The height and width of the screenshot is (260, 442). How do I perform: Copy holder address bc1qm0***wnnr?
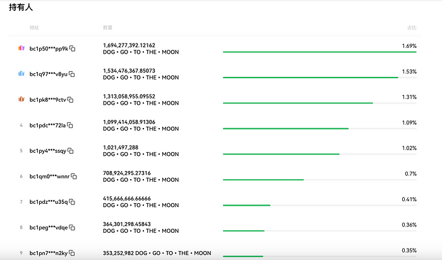(x=74, y=177)
